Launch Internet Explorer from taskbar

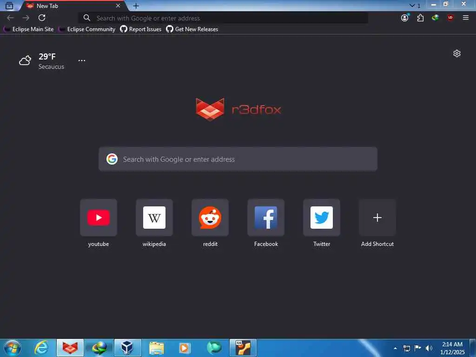pyautogui.click(x=41, y=348)
